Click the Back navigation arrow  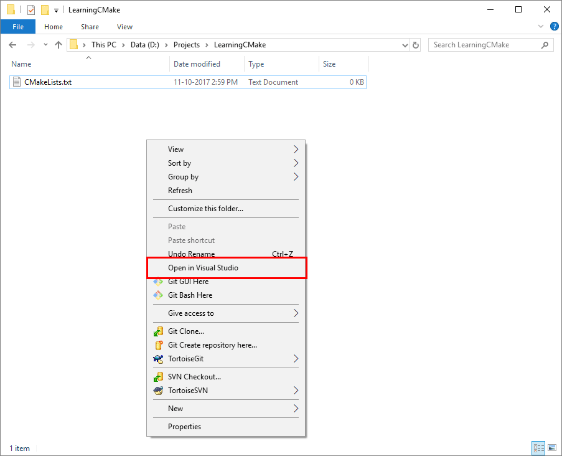12,45
